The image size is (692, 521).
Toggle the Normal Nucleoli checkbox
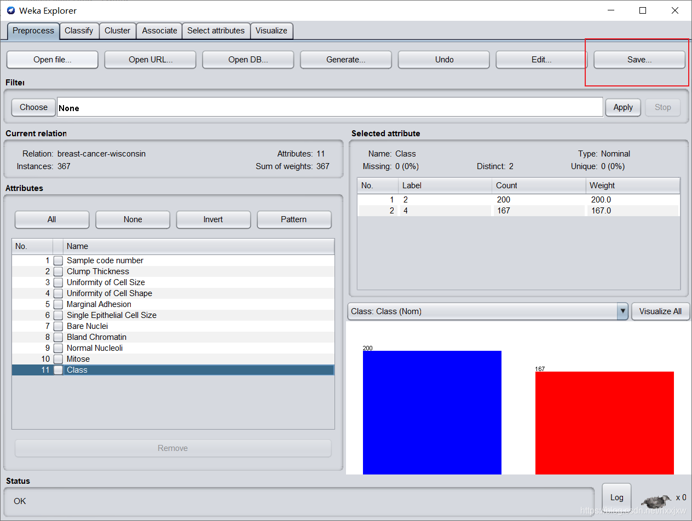[x=58, y=348]
